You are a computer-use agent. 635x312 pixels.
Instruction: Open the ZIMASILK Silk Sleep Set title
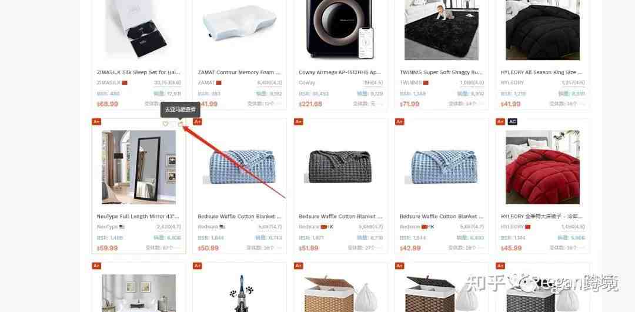point(139,72)
